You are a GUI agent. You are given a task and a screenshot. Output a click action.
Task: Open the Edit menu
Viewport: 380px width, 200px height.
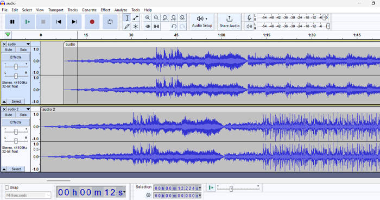tap(15, 10)
